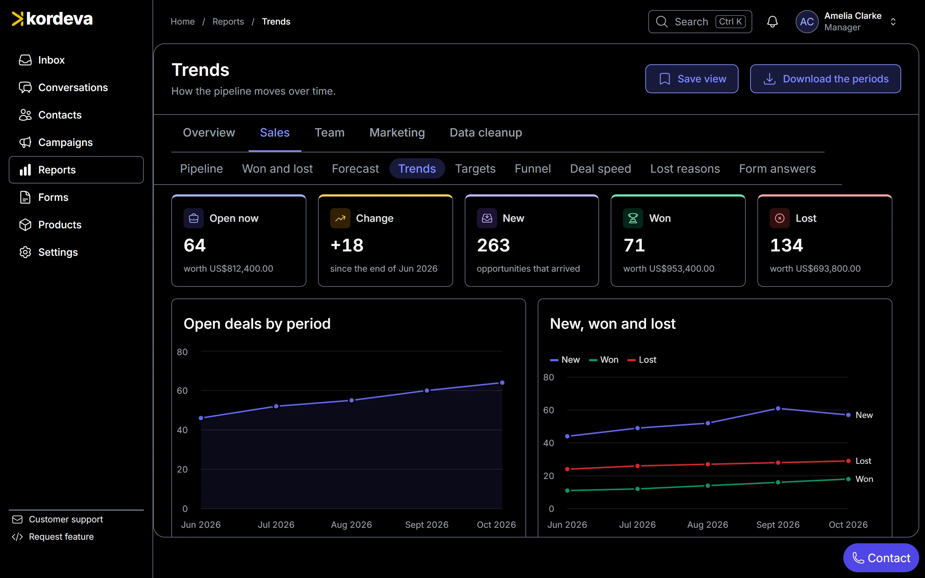Toggle the Won series in chart legend
Viewport: 925px width, 578px height.
coord(604,360)
